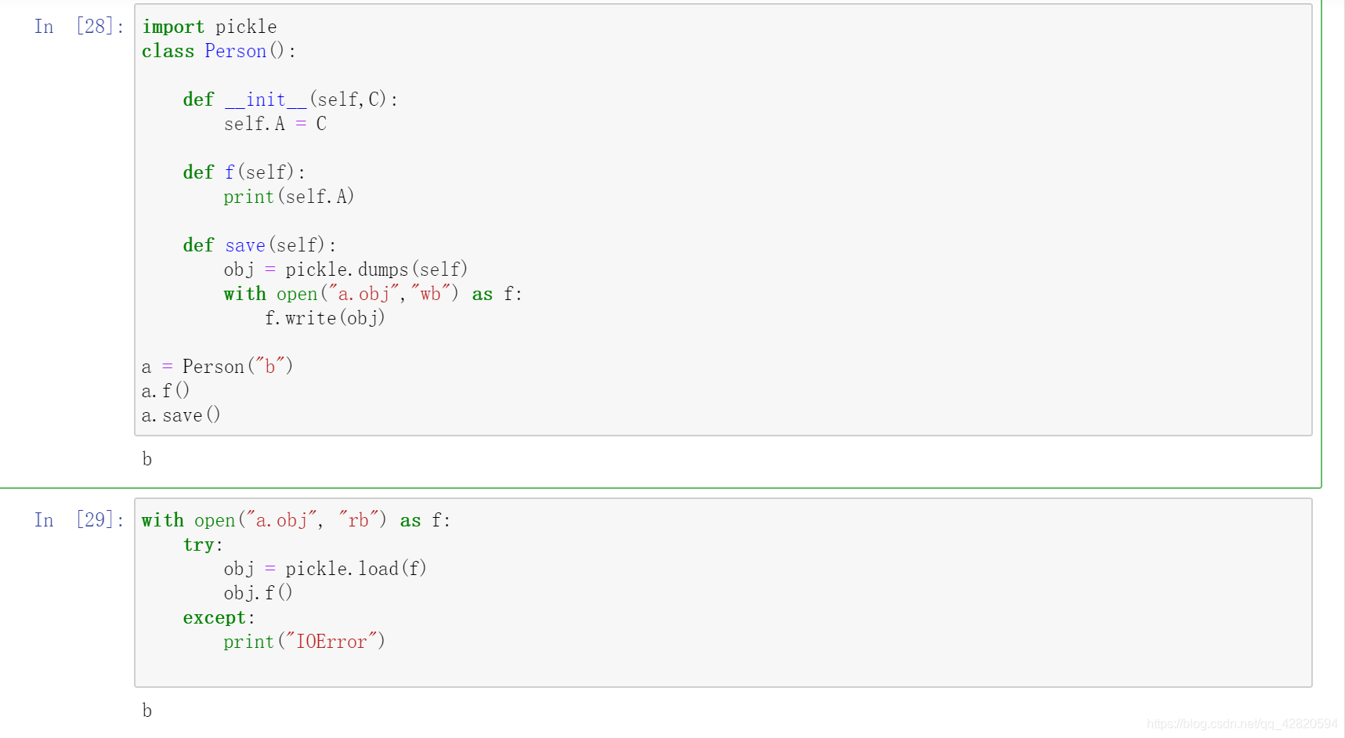Click the 'obj = pickle.load(f)' line
Screen dimensions: 1345x738
tap(324, 569)
